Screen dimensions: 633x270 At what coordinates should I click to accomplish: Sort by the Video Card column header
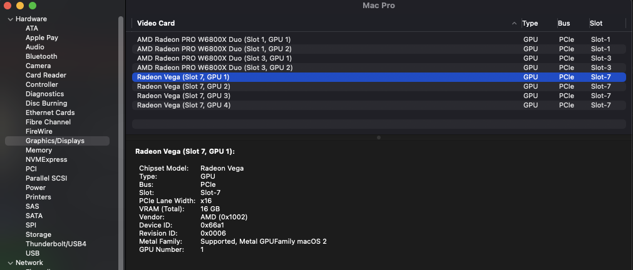(156, 23)
